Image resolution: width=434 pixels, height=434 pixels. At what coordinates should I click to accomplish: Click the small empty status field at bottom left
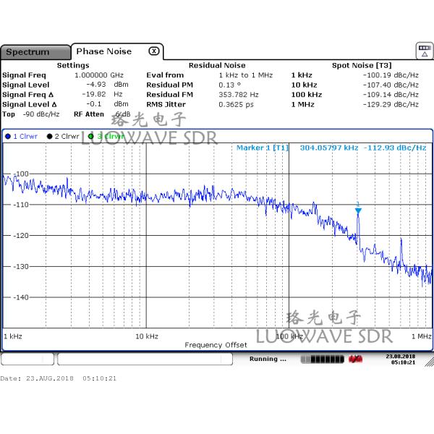coord(27,359)
